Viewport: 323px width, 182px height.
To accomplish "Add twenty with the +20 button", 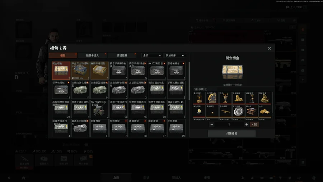I will coord(254,124).
